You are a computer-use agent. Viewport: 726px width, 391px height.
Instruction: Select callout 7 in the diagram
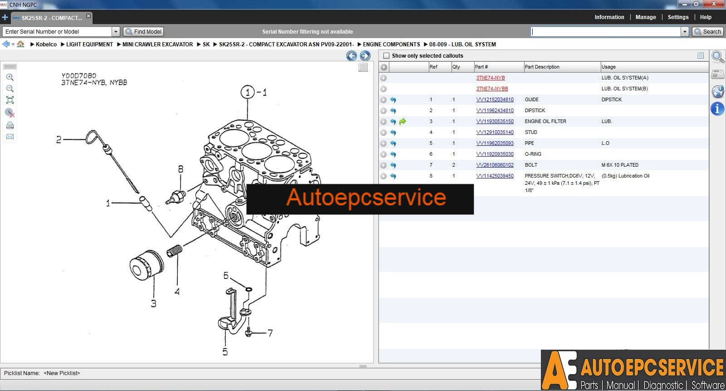tap(270, 333)
